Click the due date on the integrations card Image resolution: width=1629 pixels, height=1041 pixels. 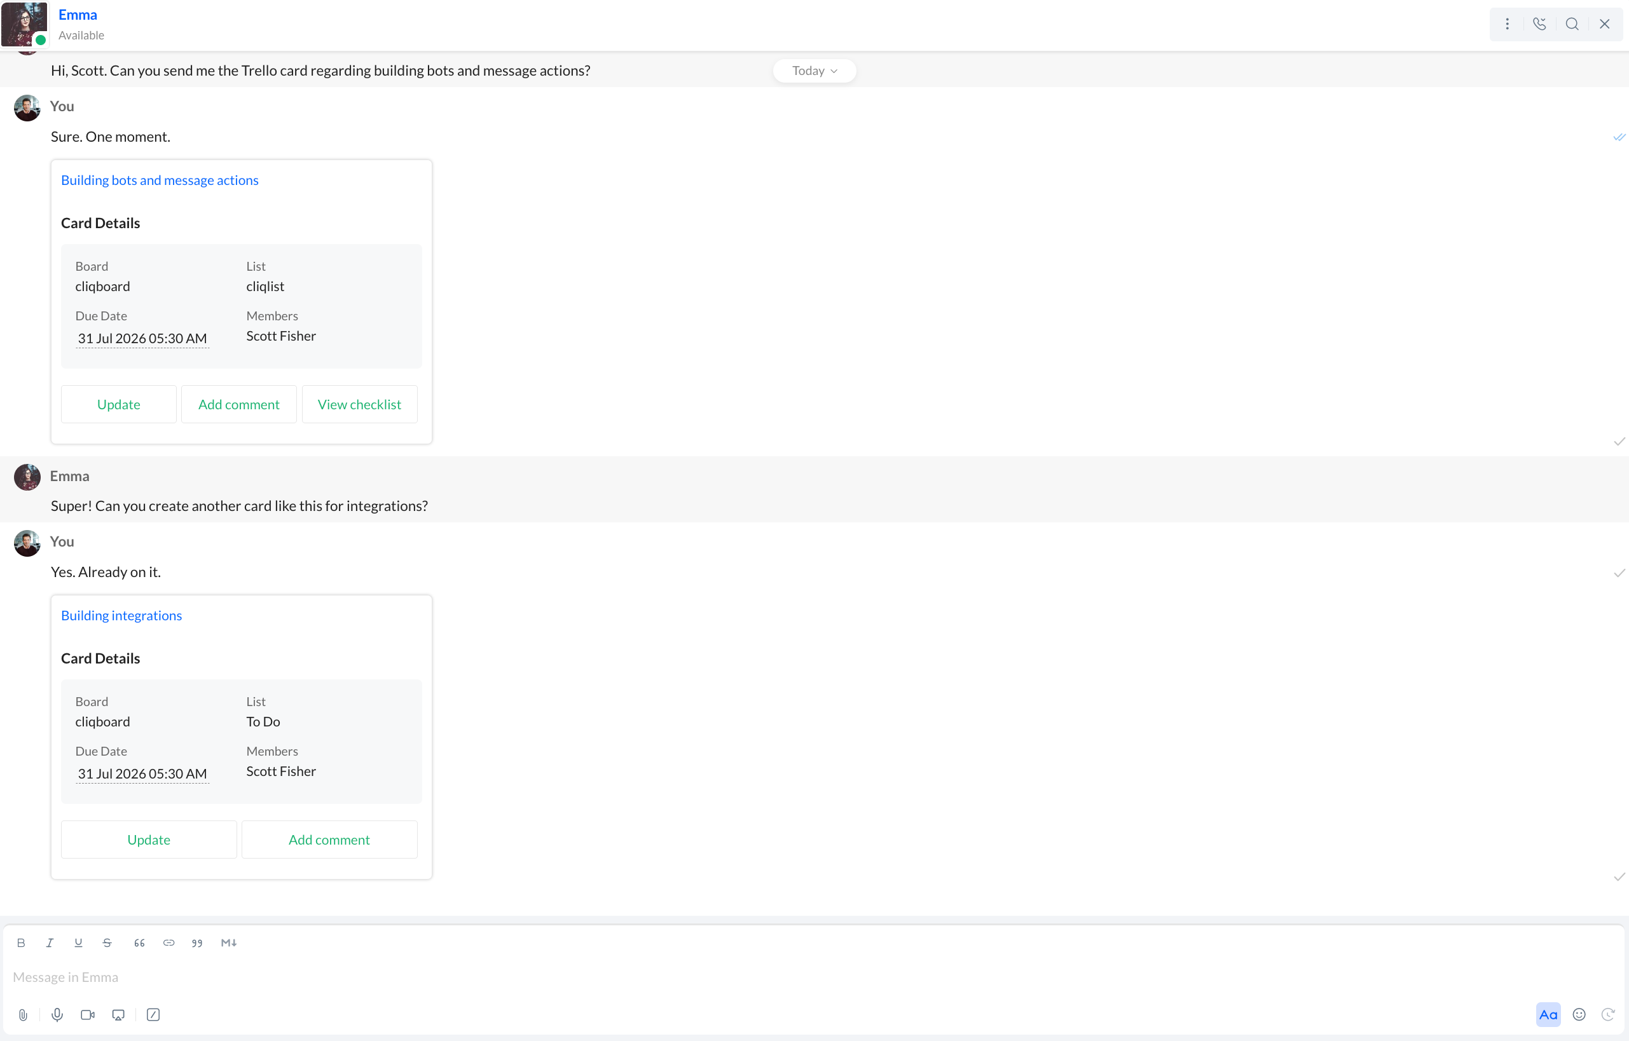(x=142, y=774)
